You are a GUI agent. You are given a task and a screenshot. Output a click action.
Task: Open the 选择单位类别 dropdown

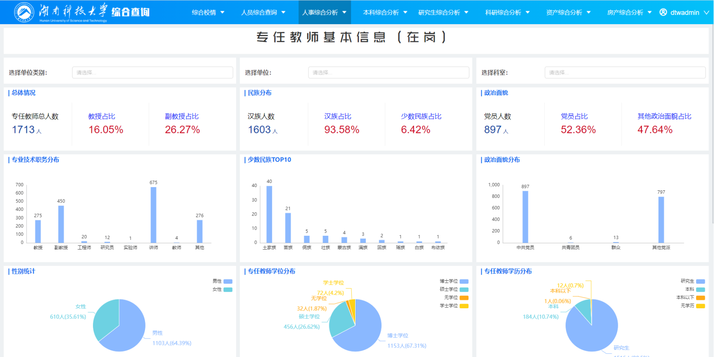click(152, 72)
